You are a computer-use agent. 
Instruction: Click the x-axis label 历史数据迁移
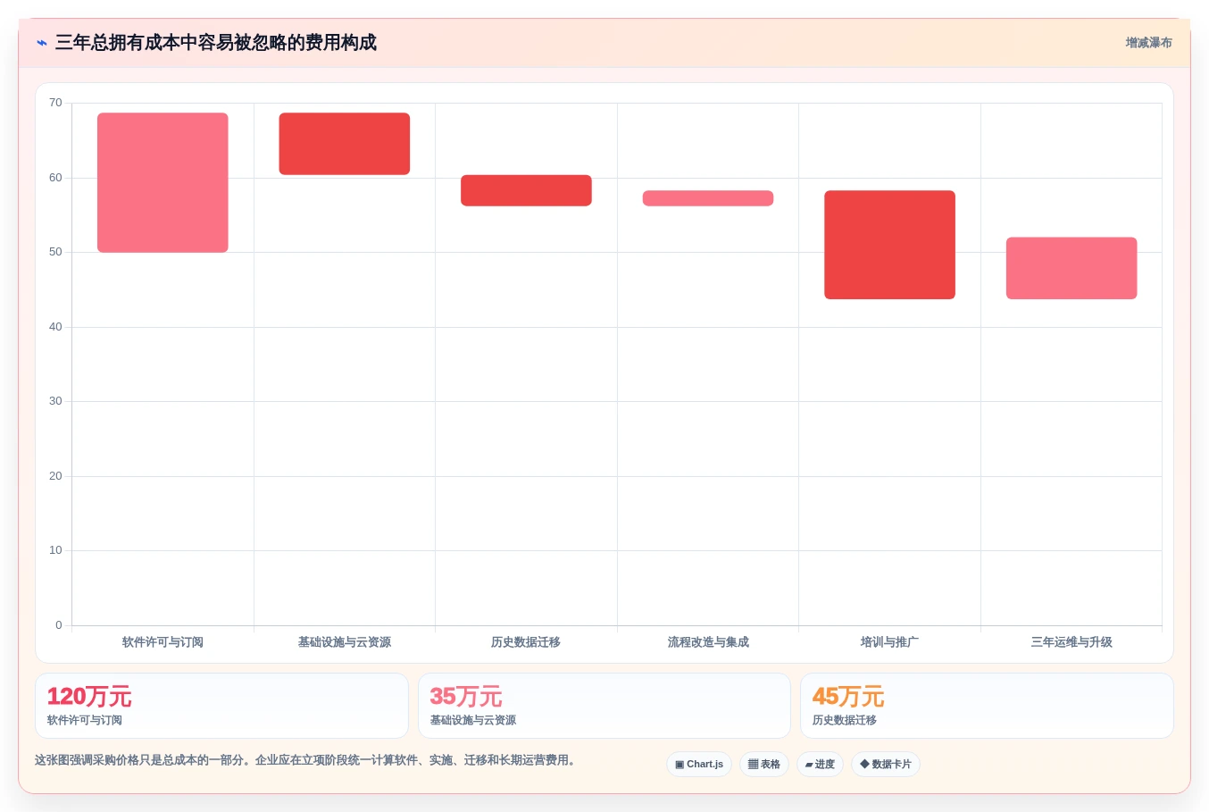click(526, 642)
